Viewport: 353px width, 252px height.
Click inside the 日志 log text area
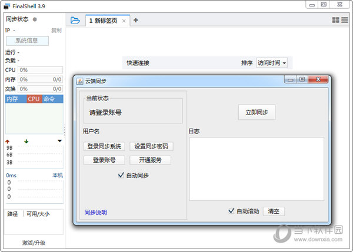pos(257,169)
